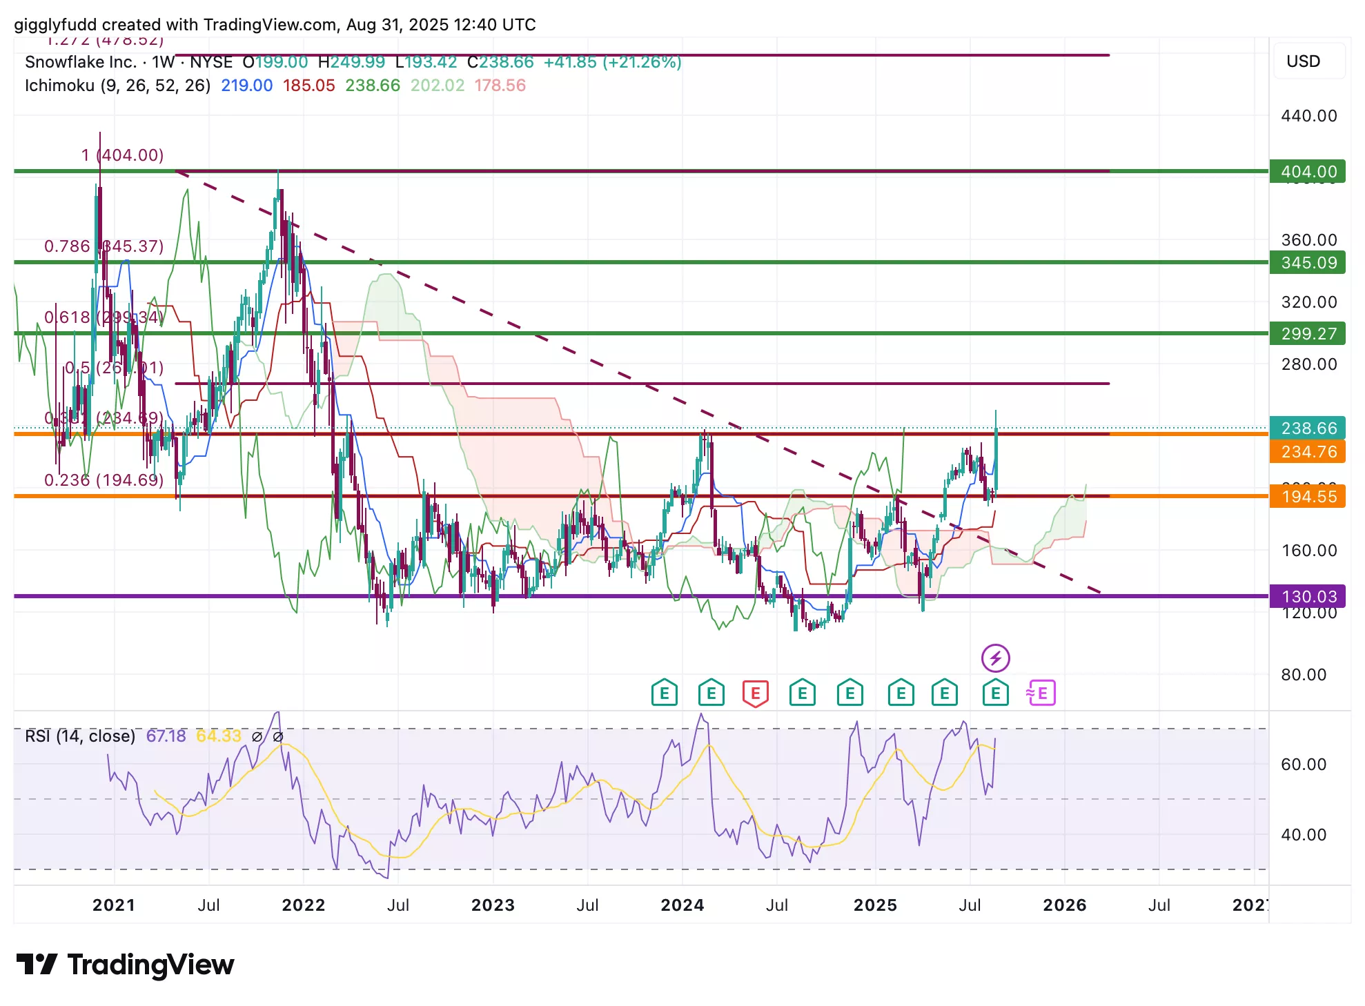The height and width of the screenshot is (1006, 1365).
Task: Click the purple 130.03 price label
Action: 1308,597
